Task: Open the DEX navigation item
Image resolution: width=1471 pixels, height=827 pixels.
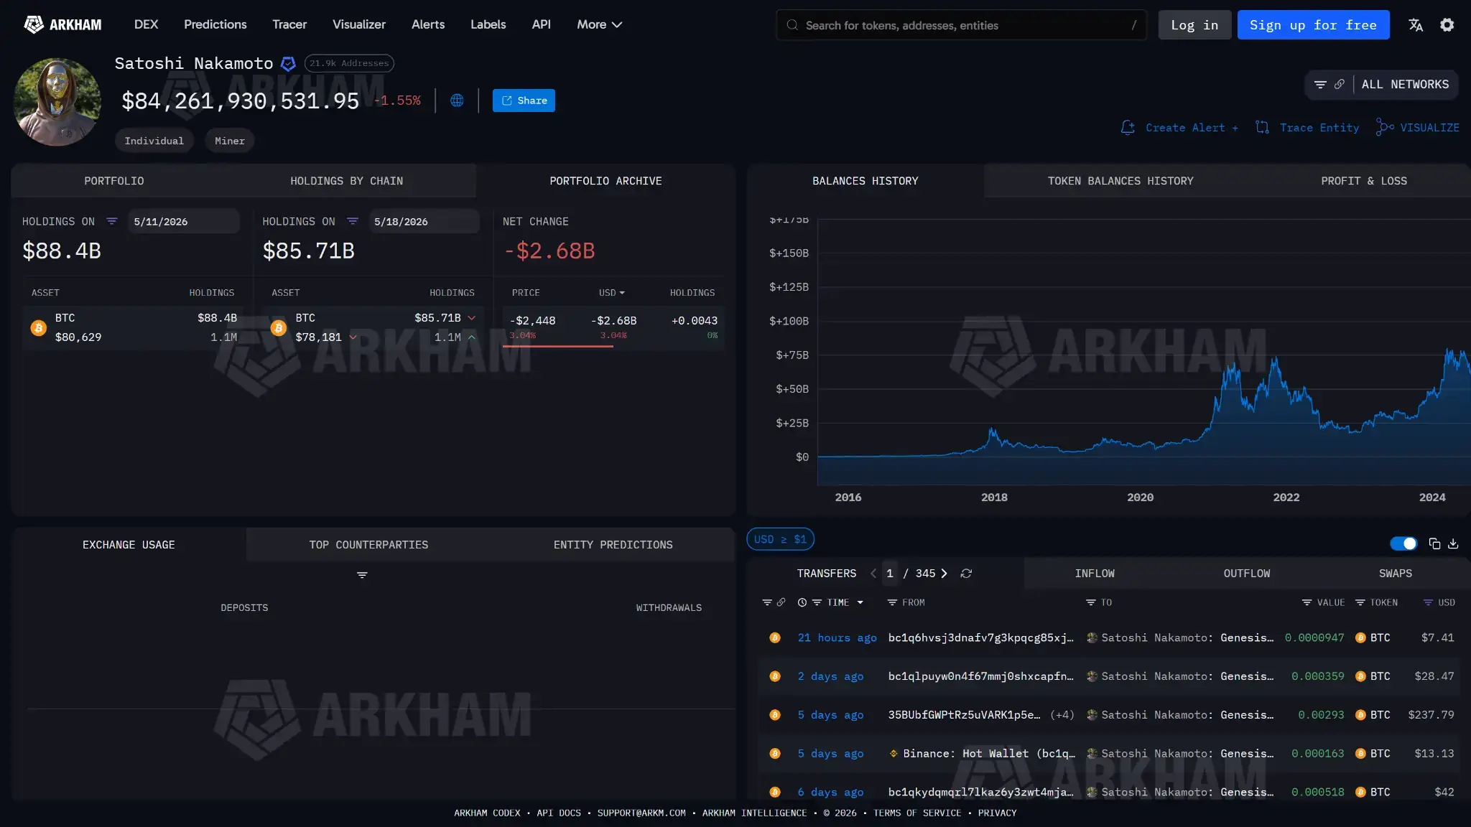Action: 146,24
